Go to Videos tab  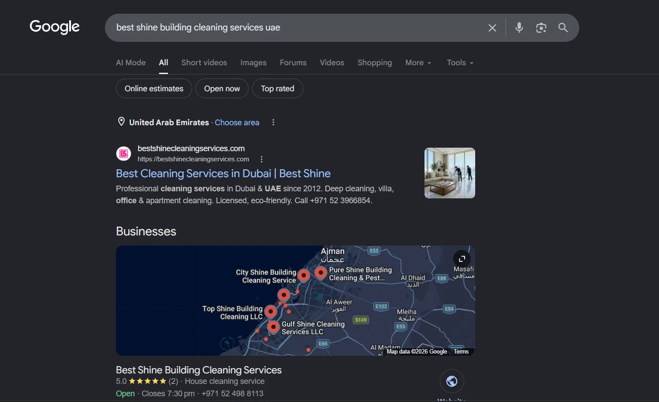(x=332, y=63)
